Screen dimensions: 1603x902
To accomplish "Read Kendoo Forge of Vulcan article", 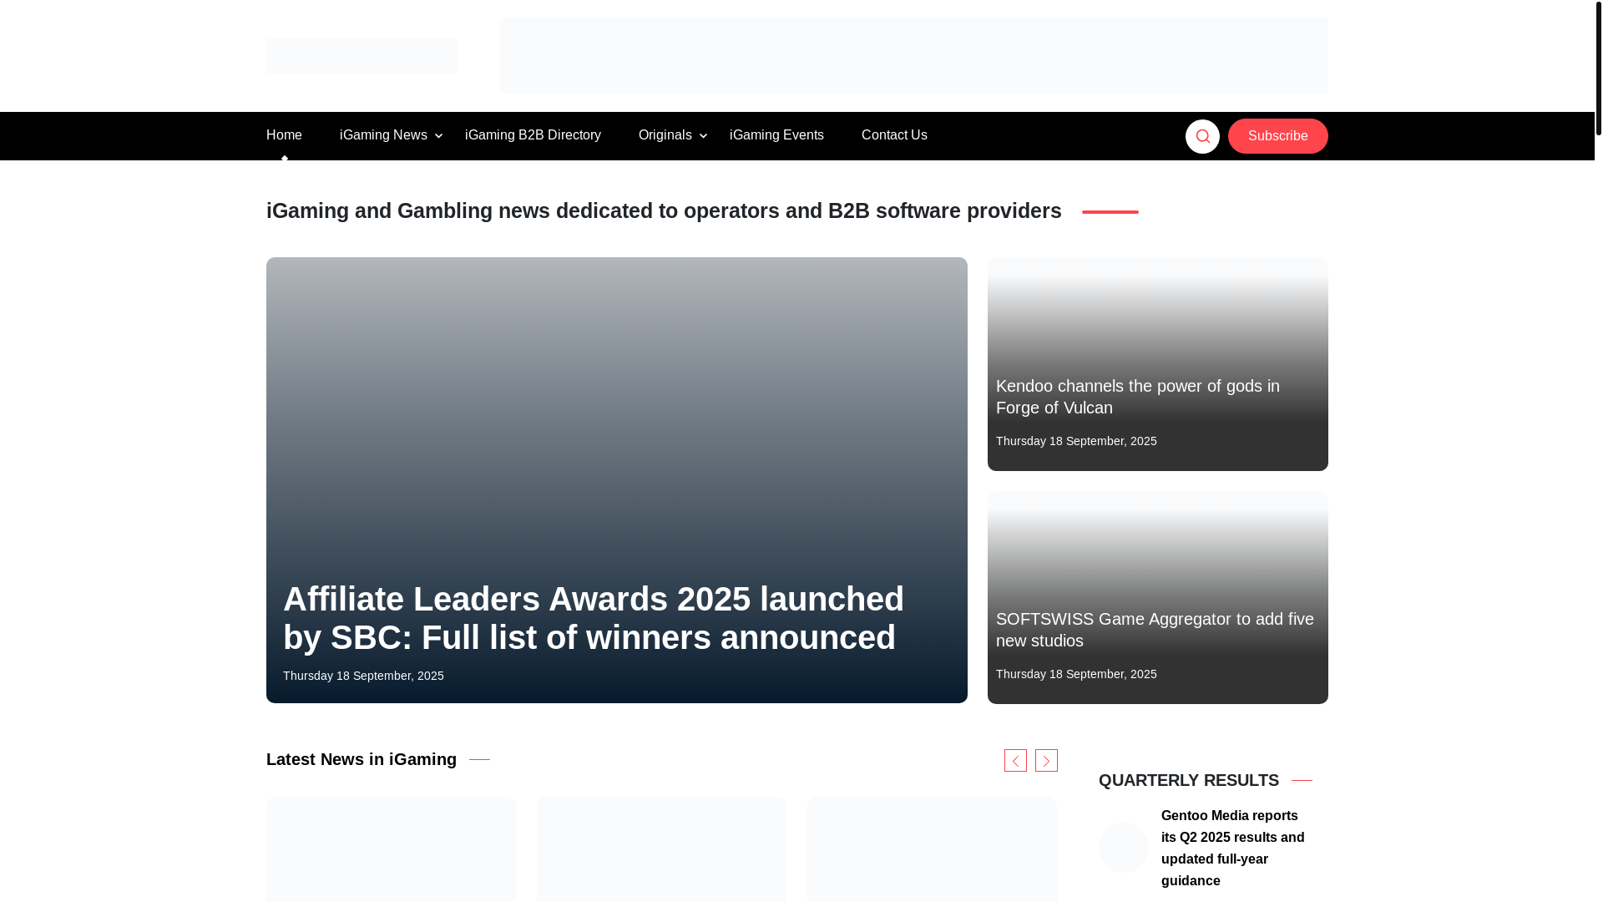I will [1137, 397].
